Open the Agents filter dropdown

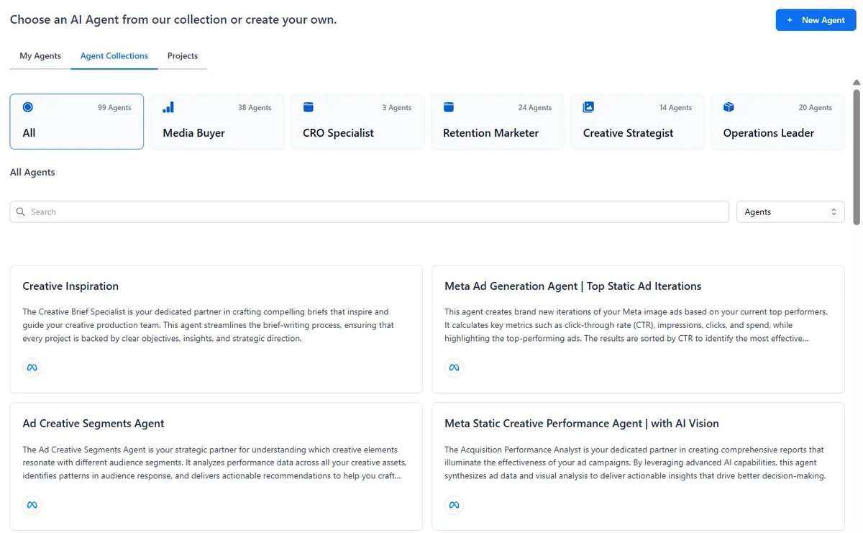[790, 212]
